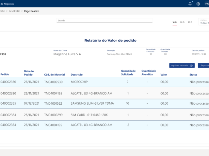209x156 pixels.
Task: Select the MICROCHIP description cell
Action: 79,82
